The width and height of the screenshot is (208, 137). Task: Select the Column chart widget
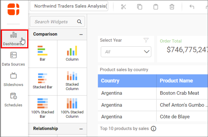pos(72,53)
